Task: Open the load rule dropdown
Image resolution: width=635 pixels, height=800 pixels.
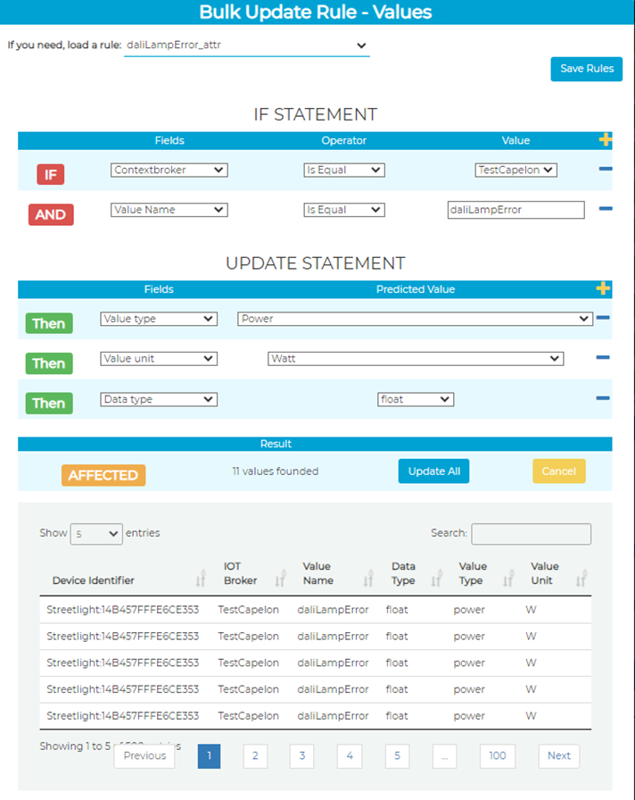Action: click(246, 46)
